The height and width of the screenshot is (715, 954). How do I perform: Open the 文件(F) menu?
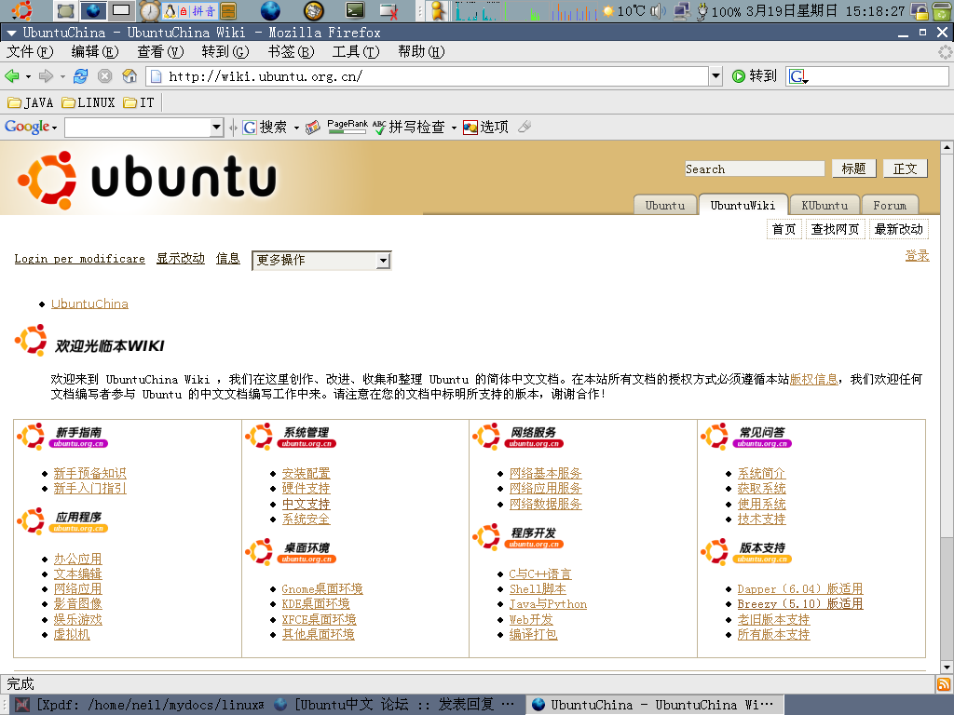coord(30,52)
